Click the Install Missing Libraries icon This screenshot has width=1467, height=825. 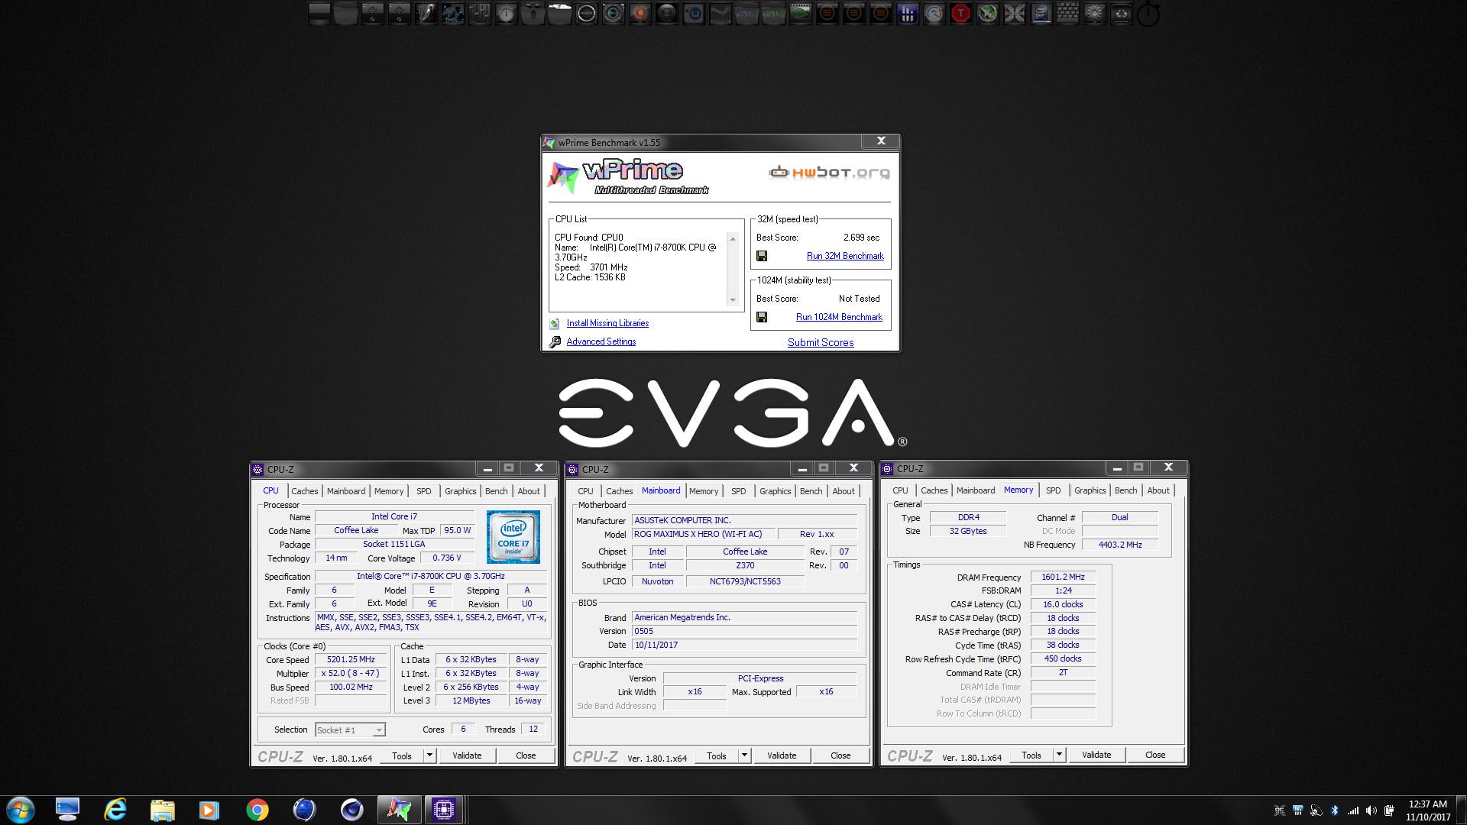(x=555, y=323)
